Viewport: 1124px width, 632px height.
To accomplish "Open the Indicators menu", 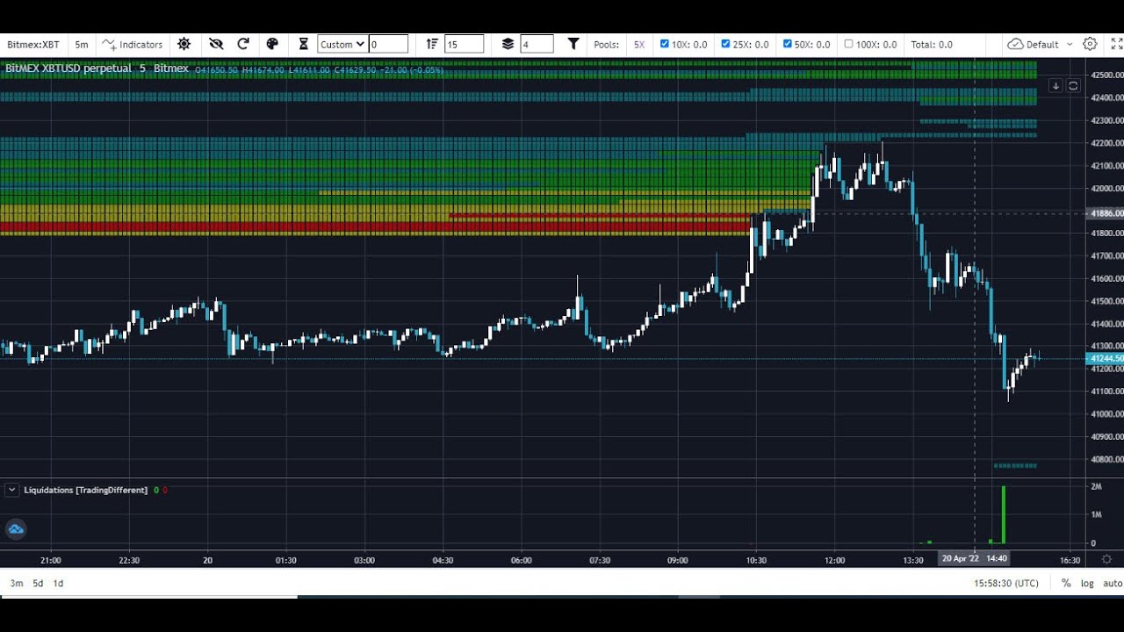I will [133, 44].
